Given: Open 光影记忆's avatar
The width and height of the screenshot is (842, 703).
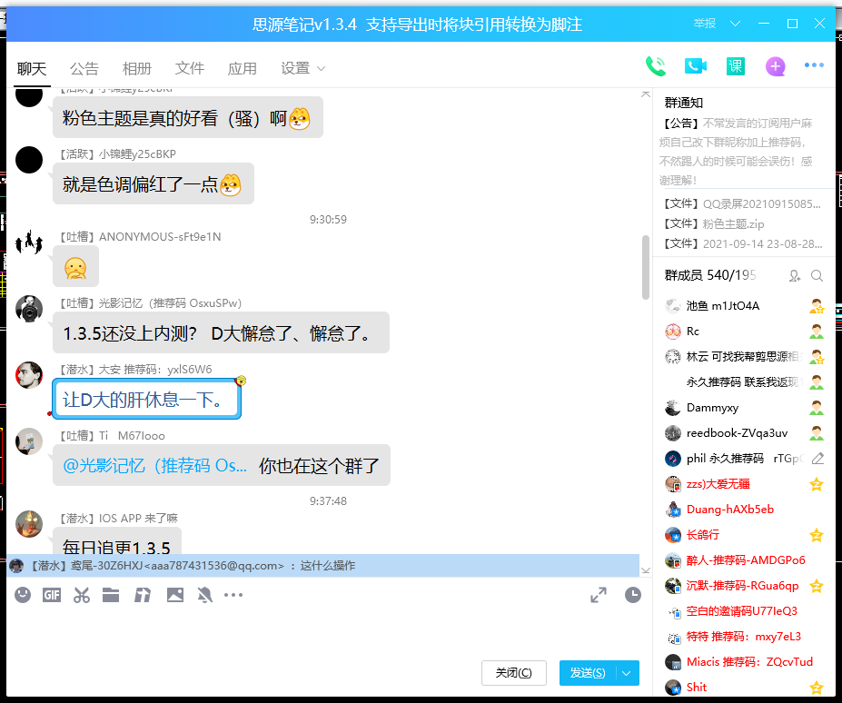Looking at the screenshot, I should (29, 308).
